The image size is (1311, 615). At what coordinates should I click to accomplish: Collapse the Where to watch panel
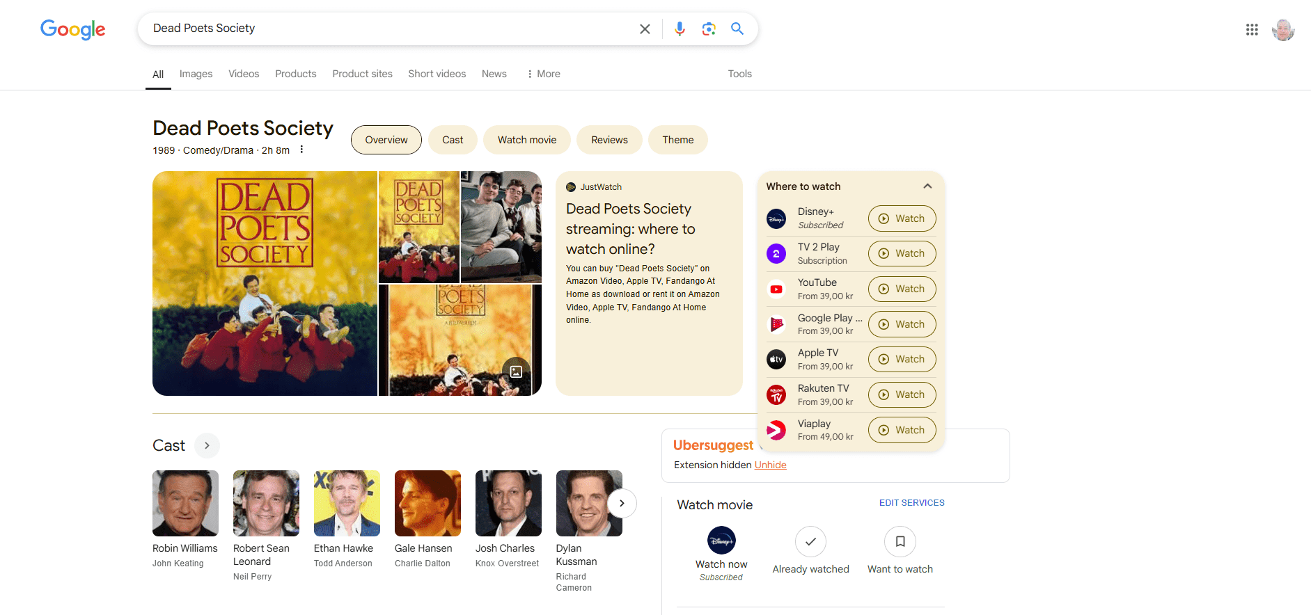(x=927, y=186)
